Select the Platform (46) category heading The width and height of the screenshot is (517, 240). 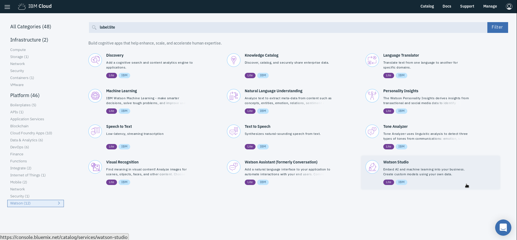25,95
